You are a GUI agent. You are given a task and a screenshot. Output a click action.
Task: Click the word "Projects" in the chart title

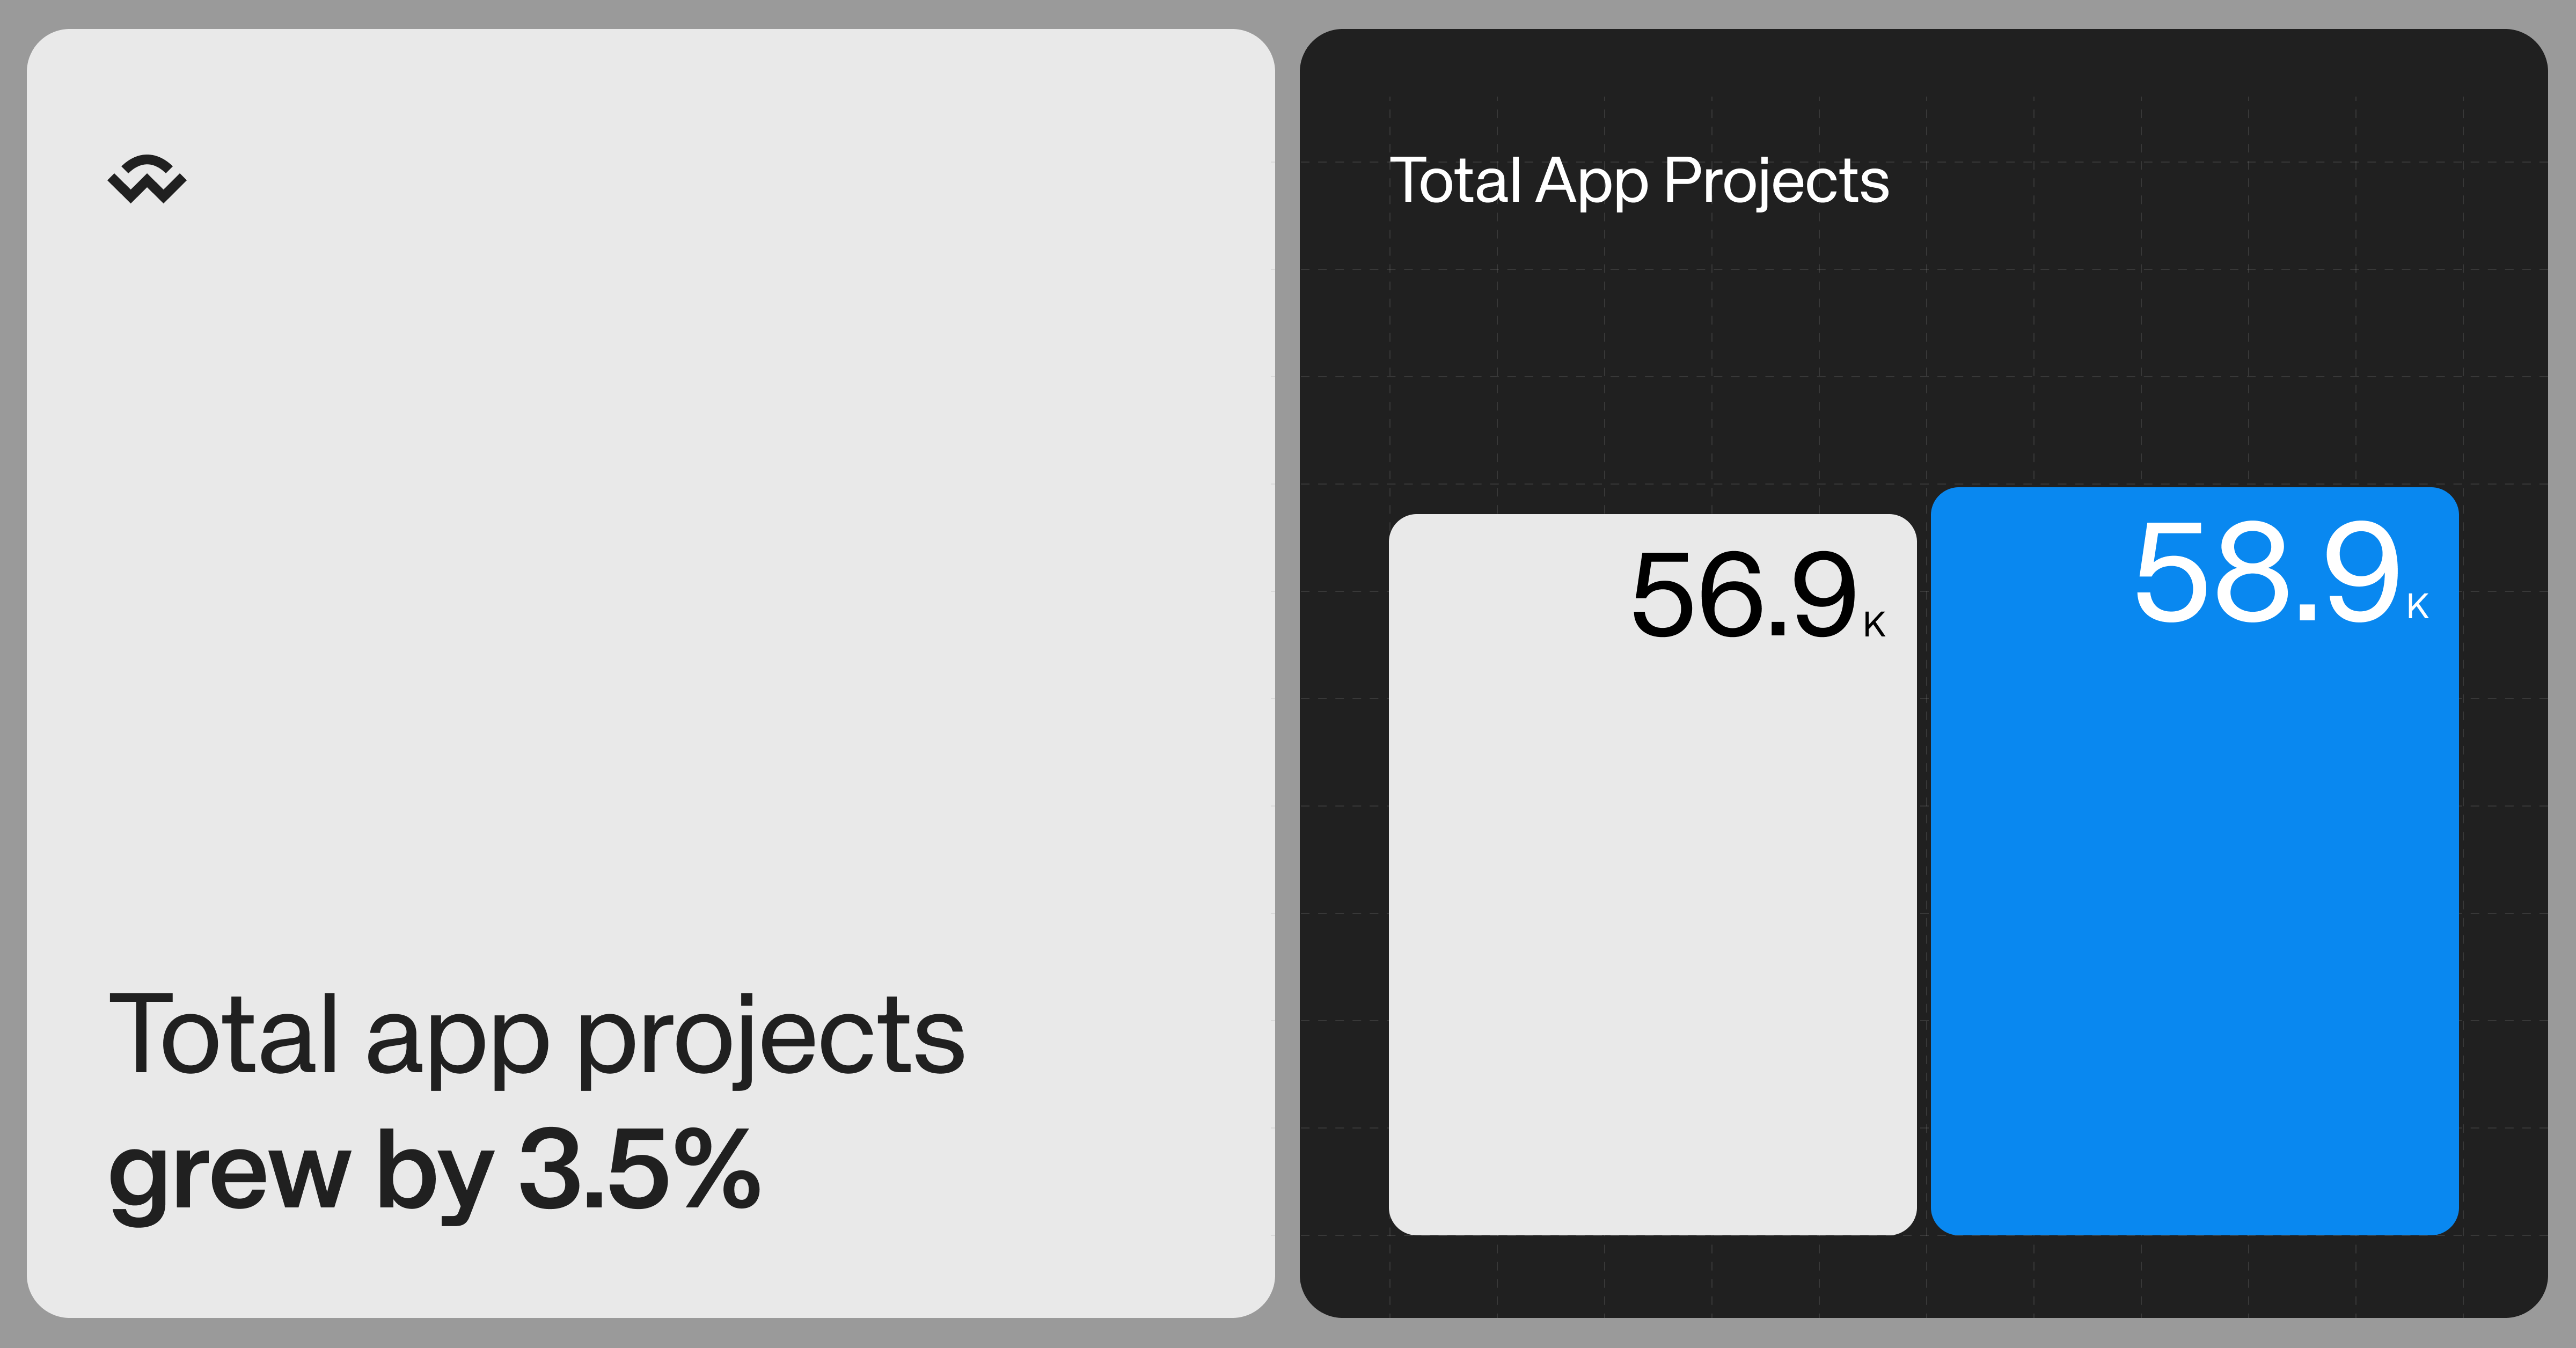(1776, 182)
